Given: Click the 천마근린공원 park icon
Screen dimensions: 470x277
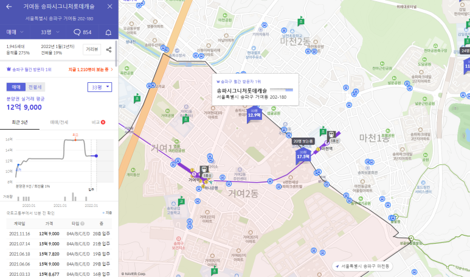Looking at the screenshot, I should click(x=382, y=64).
